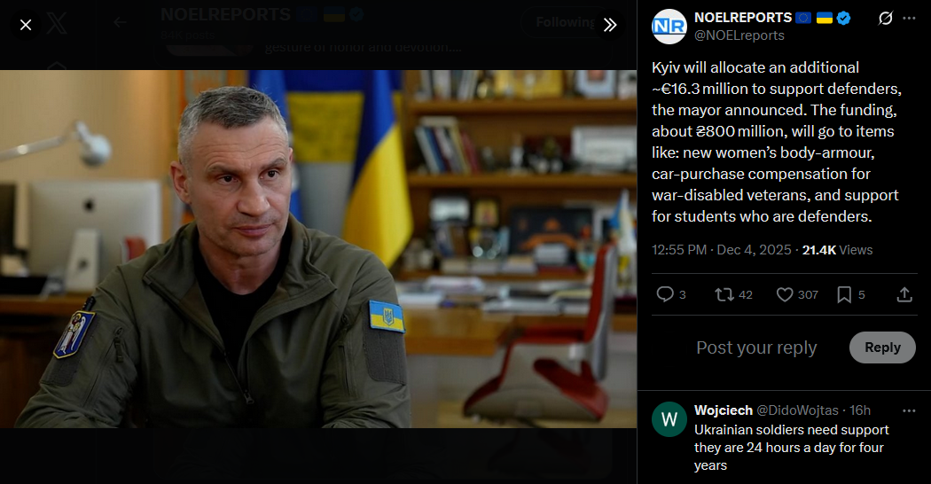The image size is (931, 484).
Task: Click the Wojciech display name
Action: pos(724,410)
